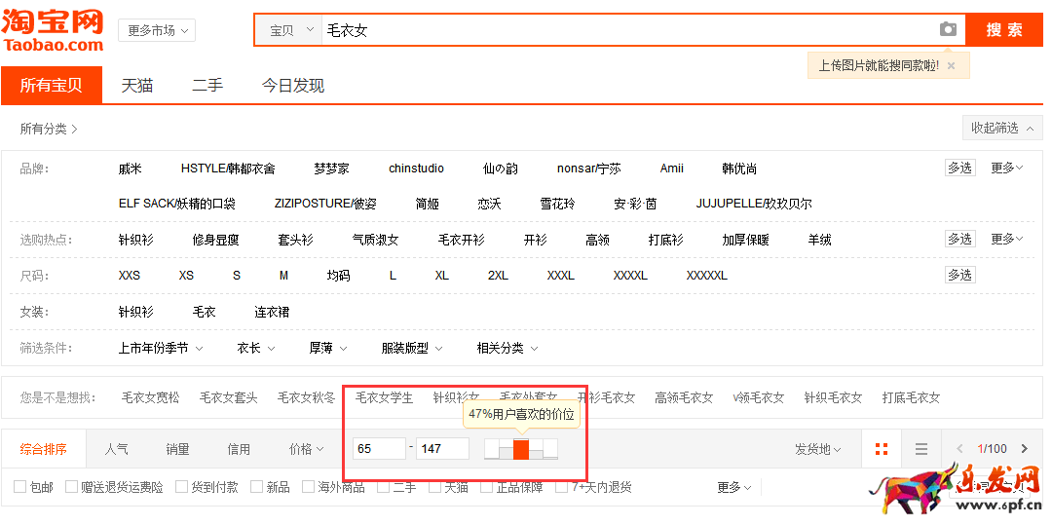Click the 搜索 button
Screen dimensions: 1052x525
click(x=1004, y=30)
